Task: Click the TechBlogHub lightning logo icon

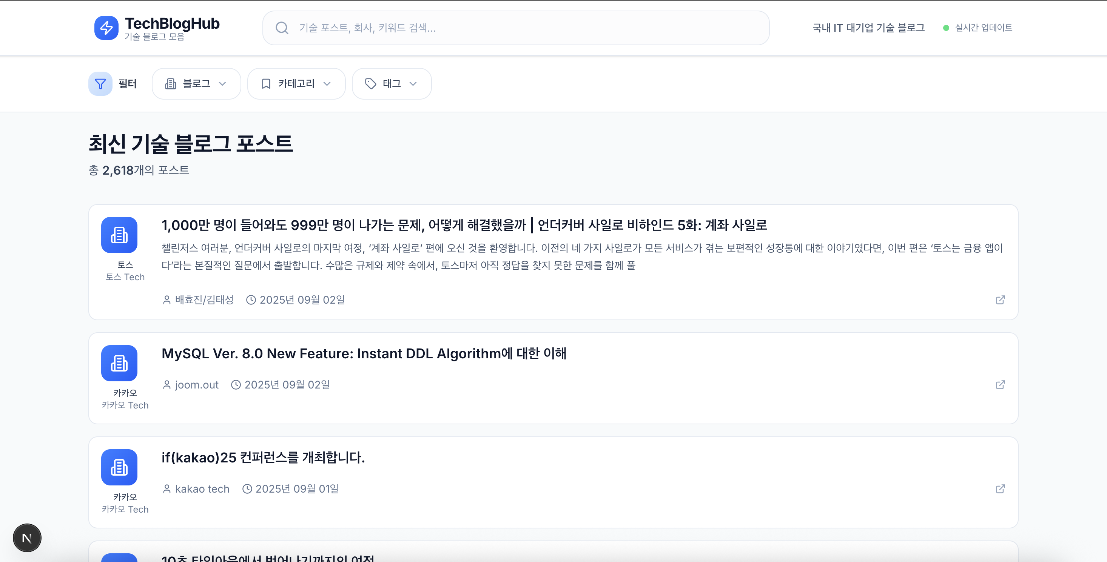Action: coord(106,28)
